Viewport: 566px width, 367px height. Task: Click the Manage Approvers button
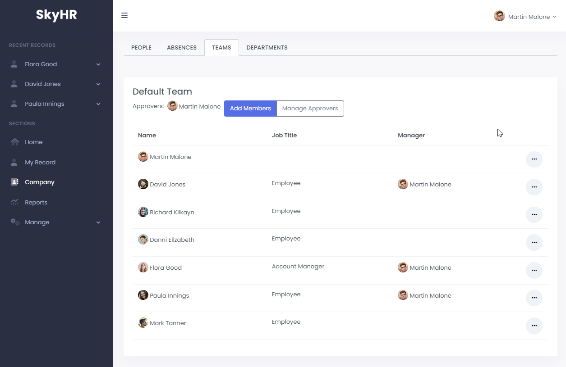(310, 109)
